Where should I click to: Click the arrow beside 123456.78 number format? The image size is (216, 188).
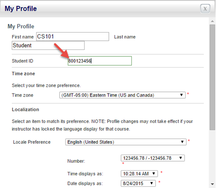(x=181, y=158)
